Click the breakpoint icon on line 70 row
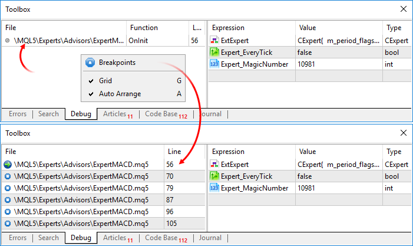Screen dimensions: 413x246 pos(7,176)
